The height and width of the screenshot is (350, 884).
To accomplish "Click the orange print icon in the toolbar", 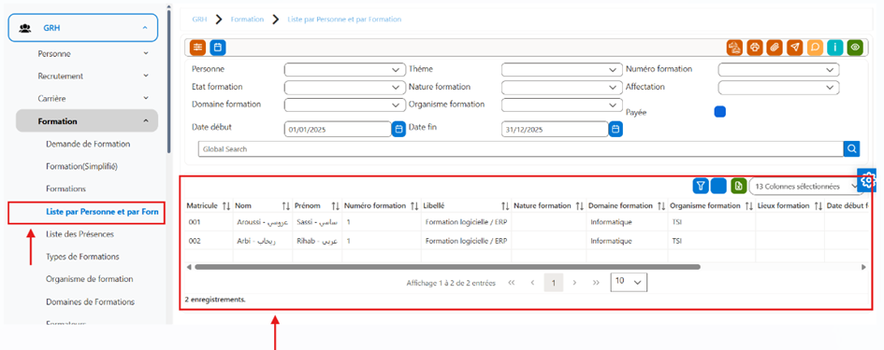I will 754,48.
